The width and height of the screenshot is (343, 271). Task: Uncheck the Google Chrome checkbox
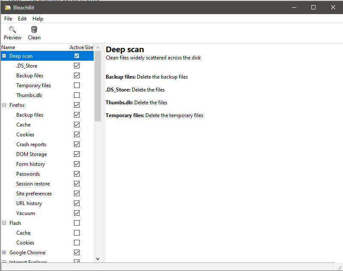(77, 253)
